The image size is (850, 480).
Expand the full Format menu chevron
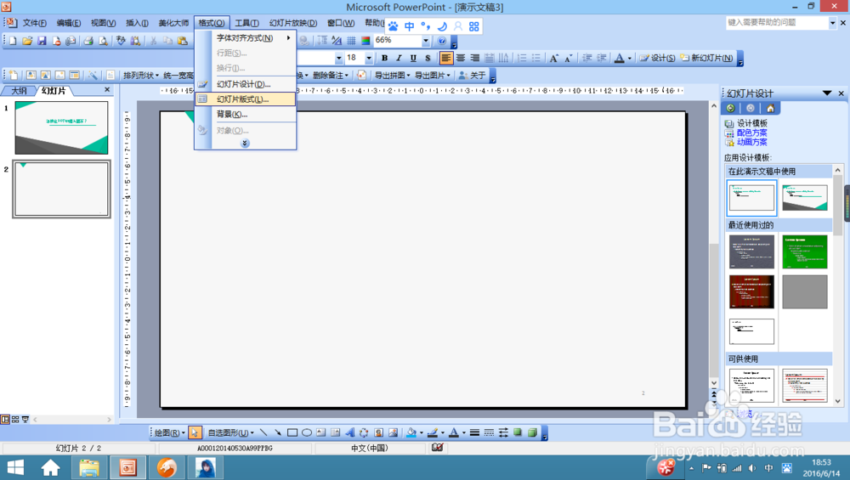point(245,143)
